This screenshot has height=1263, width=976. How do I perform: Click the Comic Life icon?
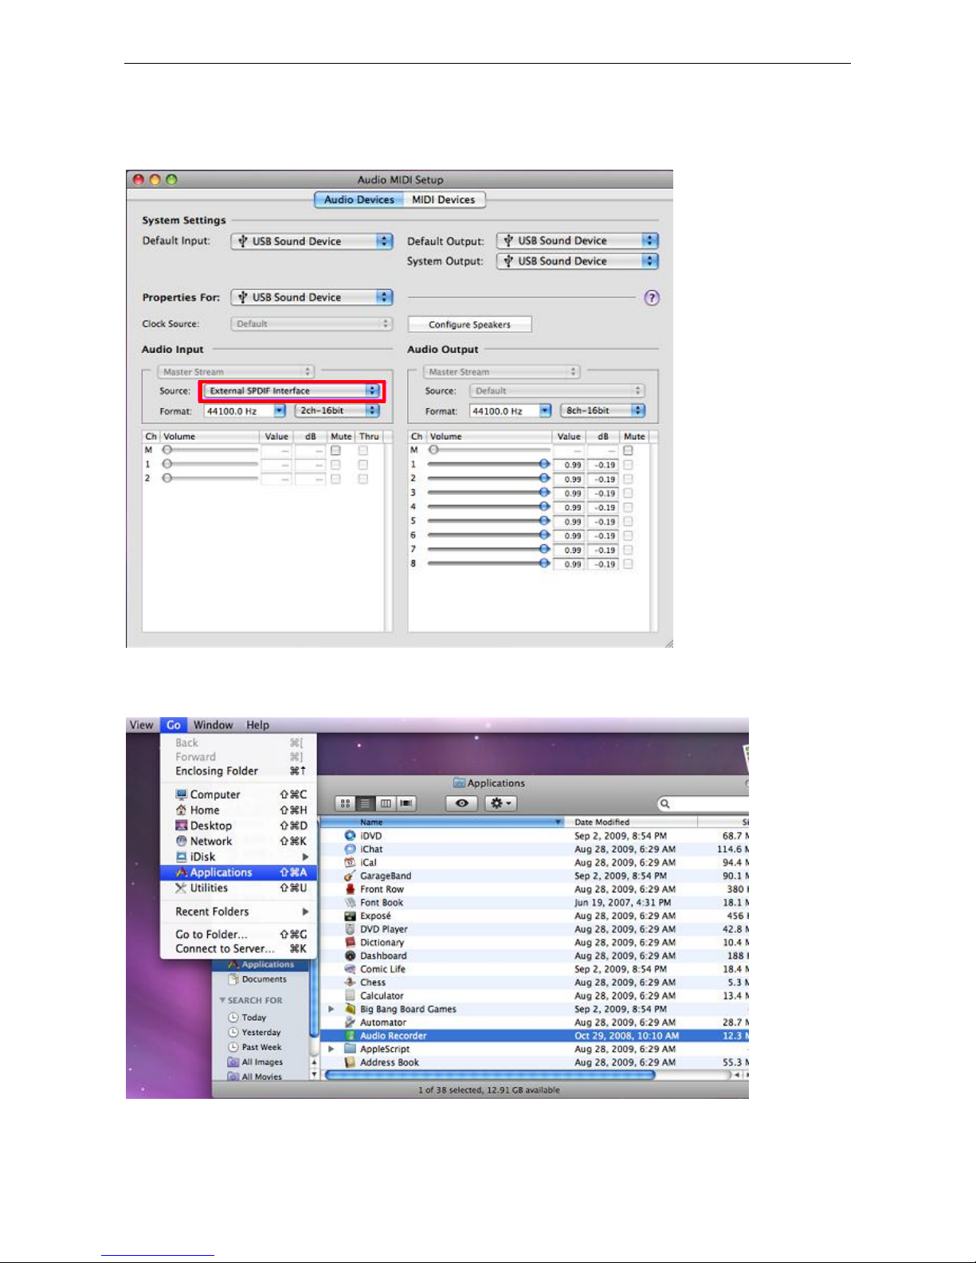point(350,969)
